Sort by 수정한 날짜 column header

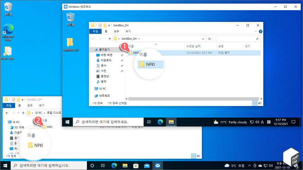pyautogui.click(x=193, y=46)
